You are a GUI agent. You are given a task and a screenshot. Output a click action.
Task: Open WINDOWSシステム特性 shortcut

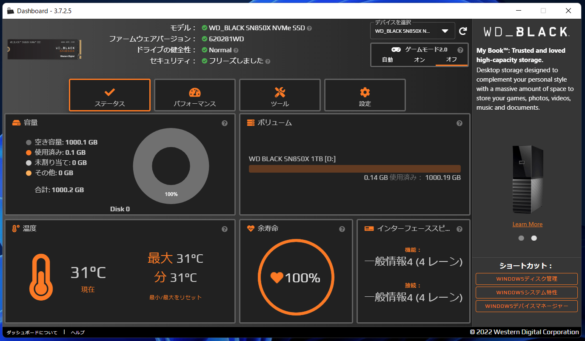pos(527,293)
